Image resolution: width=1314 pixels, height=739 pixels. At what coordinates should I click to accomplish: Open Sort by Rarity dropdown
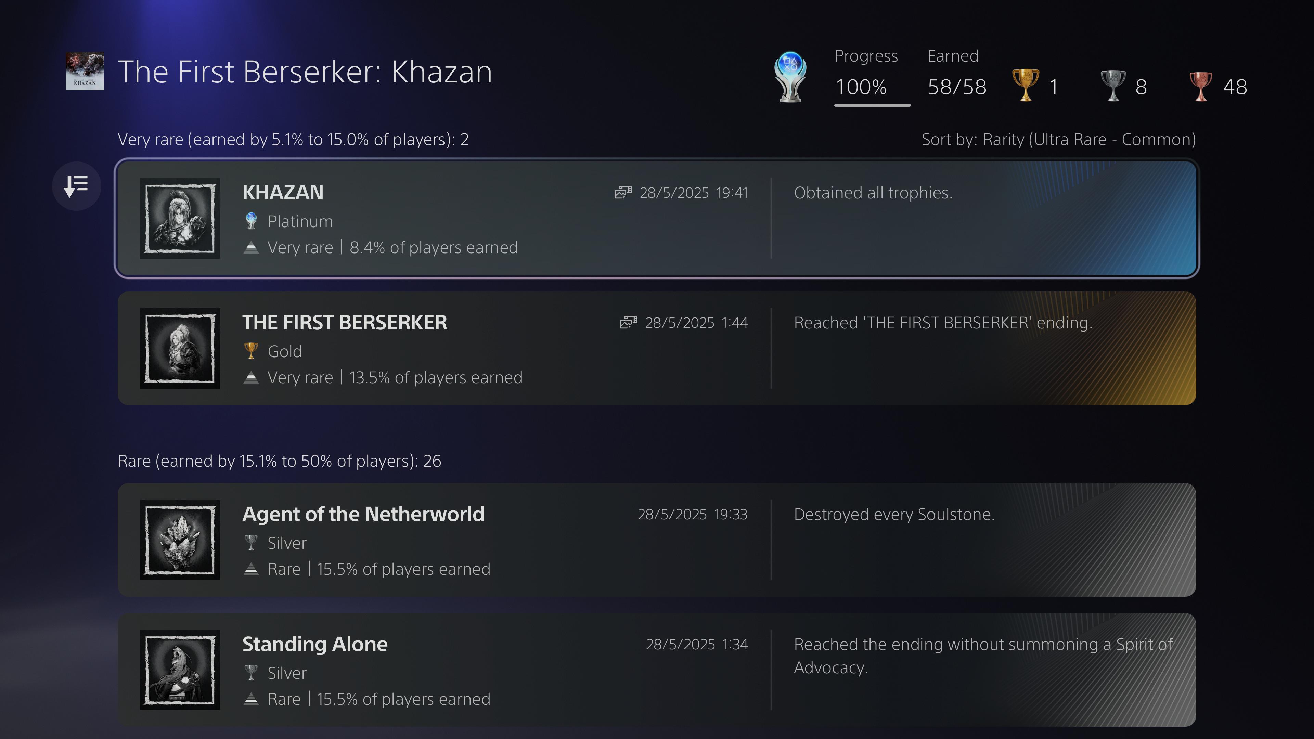click(1058, 139)
